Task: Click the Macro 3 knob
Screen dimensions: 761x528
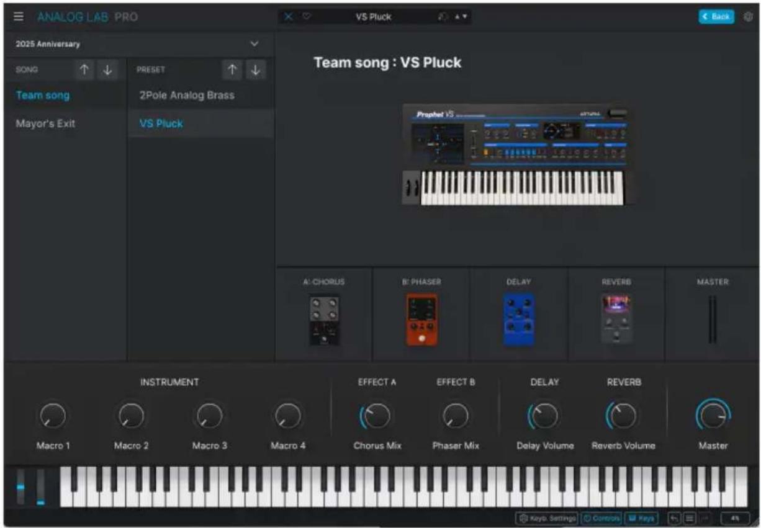Action: (209, 414)
